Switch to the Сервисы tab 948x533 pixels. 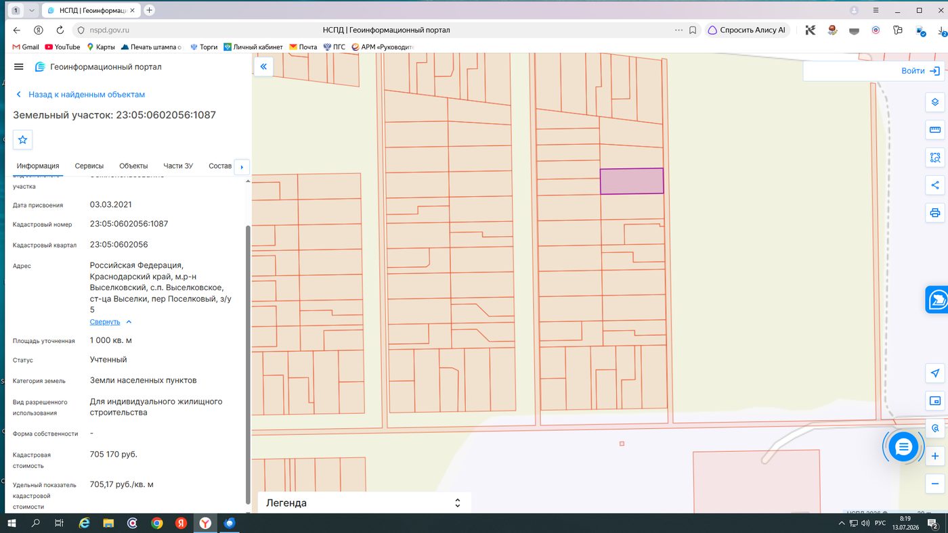pos(89,166)
